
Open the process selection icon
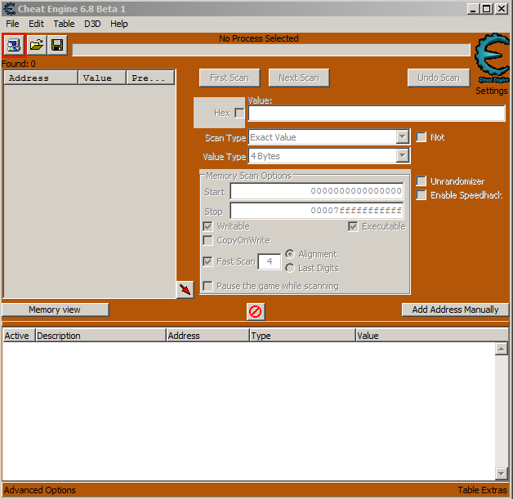point(14,45)
